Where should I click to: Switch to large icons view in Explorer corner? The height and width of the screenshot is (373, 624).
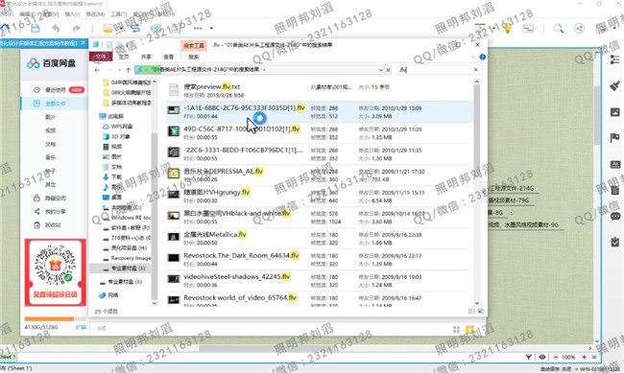point(481,311)
